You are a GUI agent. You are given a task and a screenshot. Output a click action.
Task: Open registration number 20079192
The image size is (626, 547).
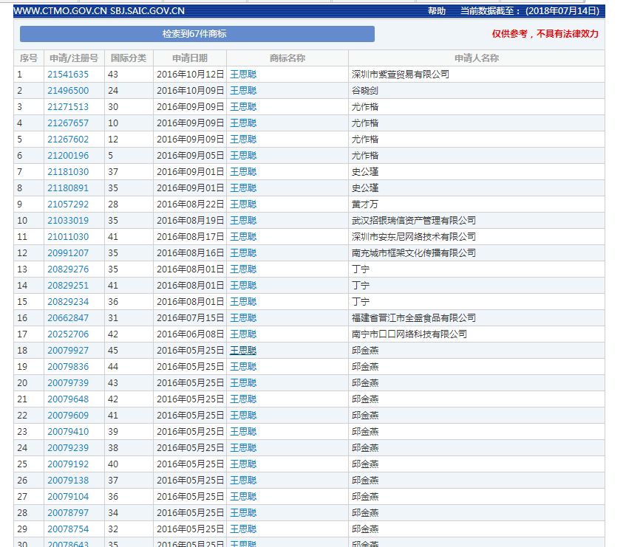click(x=68, y=464)
